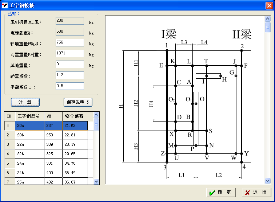Click the 其他重量 input field
This screenshot has height=202, width=275.
69,65
